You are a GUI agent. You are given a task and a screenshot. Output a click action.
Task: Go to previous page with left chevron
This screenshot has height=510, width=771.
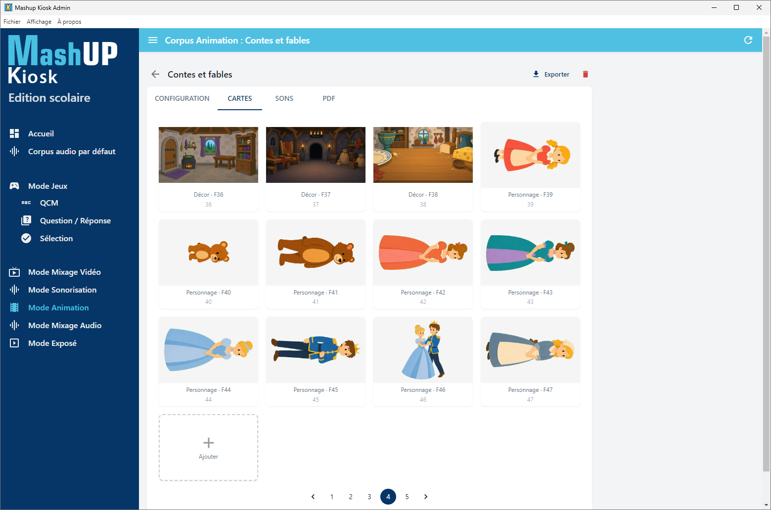click(313, 497)
